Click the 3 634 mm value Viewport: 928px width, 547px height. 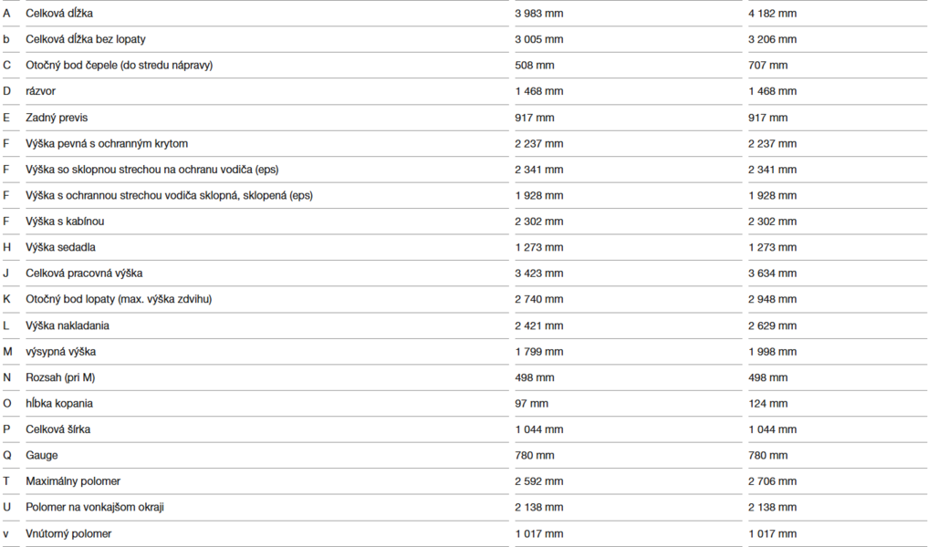(x=772, y=273)
